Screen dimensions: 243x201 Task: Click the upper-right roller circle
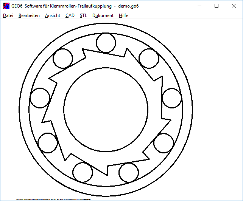[149, 59]
